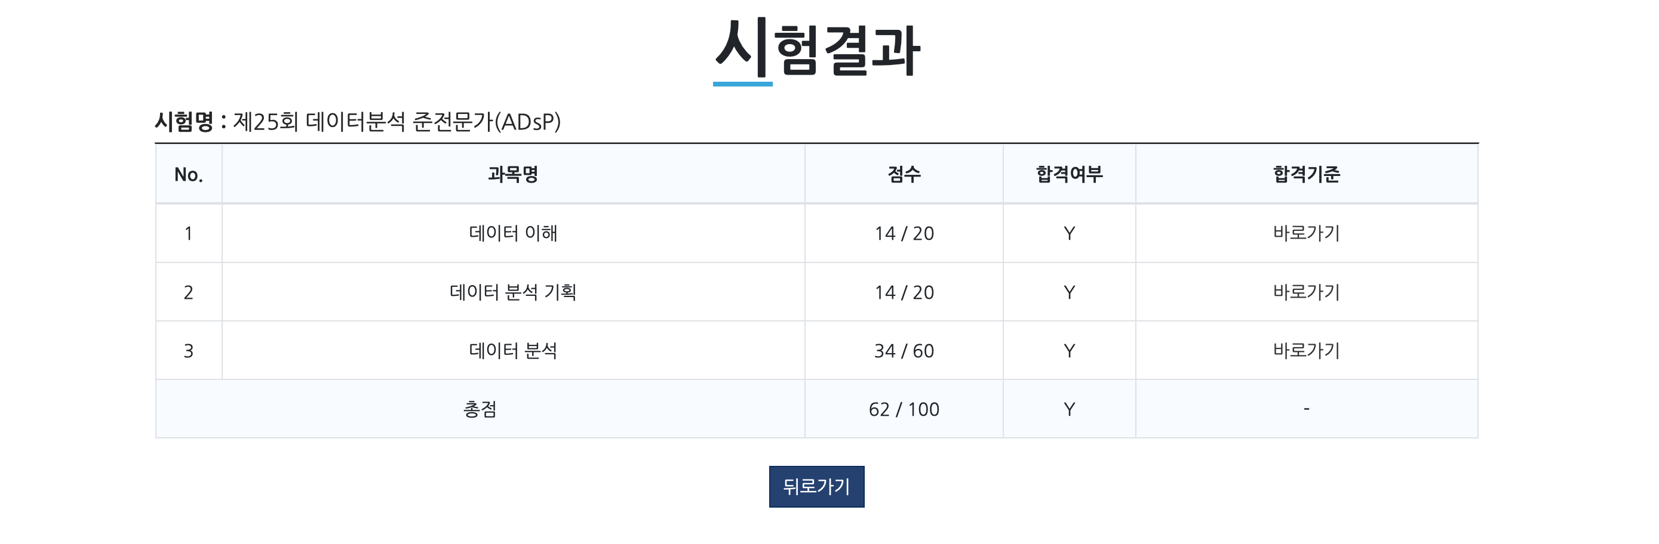Select the 합격기준 column header

1306,174
